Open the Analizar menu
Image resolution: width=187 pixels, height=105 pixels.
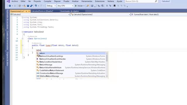tap(75, 1)
